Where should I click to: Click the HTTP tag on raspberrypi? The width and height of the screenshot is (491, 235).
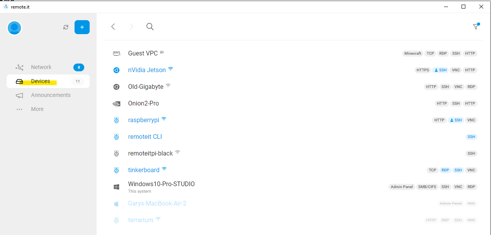coord(439,120)
